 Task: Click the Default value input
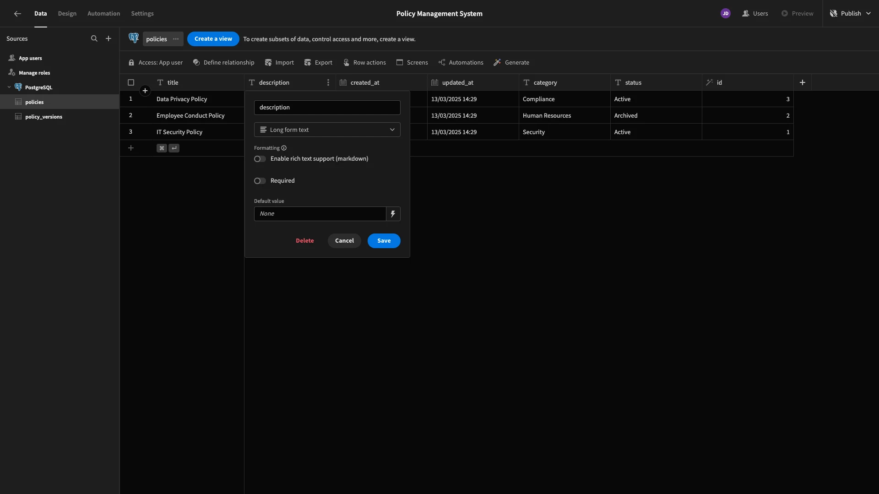click(x=320, y=214)
